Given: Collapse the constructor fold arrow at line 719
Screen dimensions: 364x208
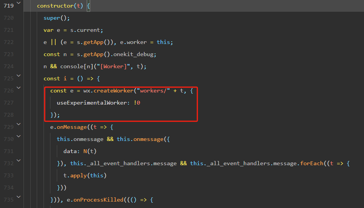Looking at the screenshot, I should pyautogui.click(x=19, y=3).
